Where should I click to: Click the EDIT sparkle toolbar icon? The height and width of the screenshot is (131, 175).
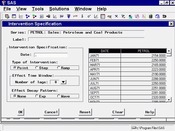coord(109,17)
